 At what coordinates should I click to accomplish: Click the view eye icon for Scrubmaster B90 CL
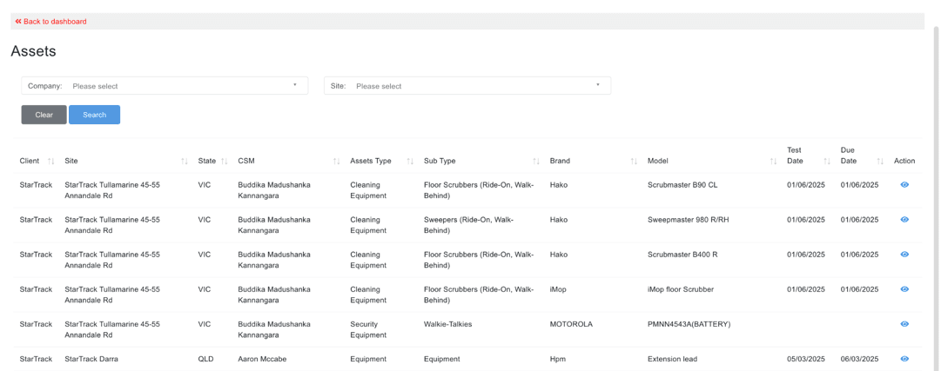[904, 185]
